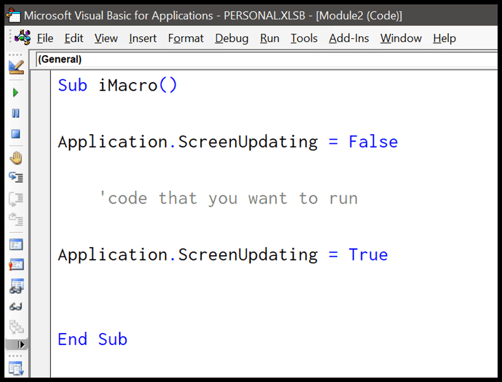Expand the collapsed side panel arrow

coord(21,344)
